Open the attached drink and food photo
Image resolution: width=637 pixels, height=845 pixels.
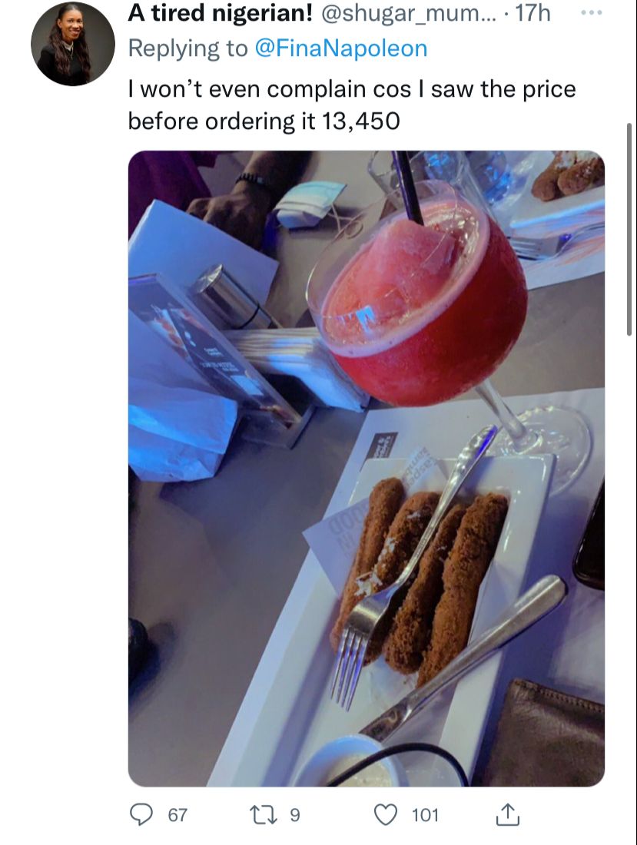[x=367, y=469]
